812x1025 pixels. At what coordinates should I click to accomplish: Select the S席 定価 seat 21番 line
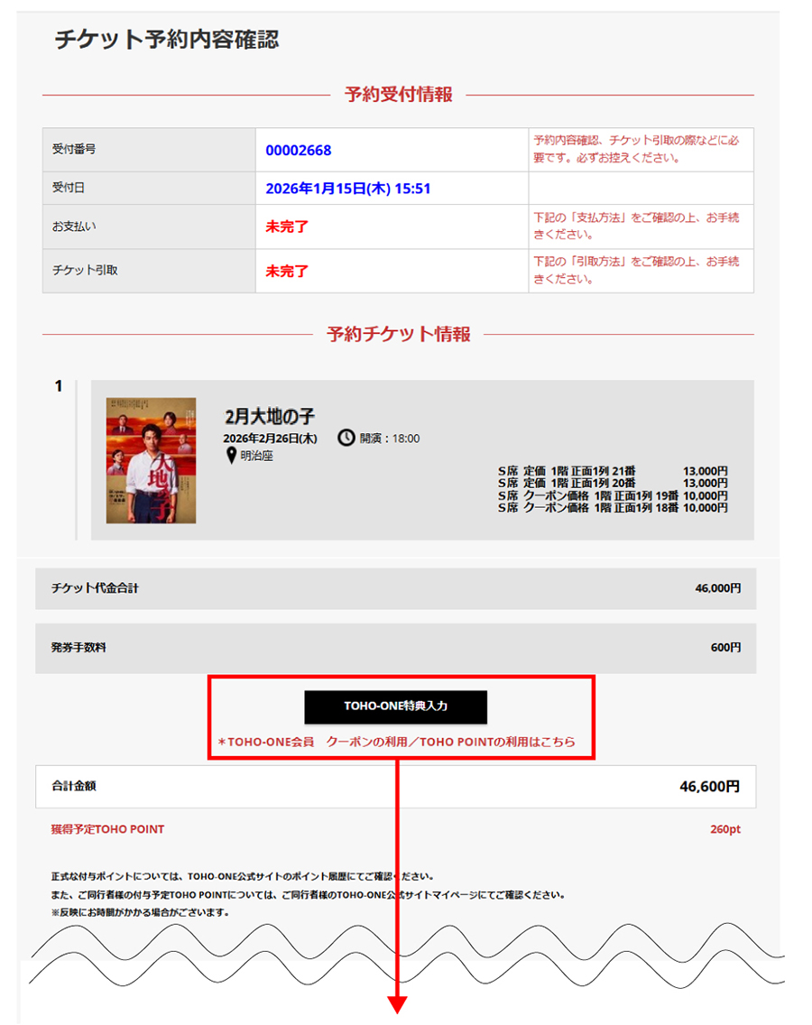613,471
